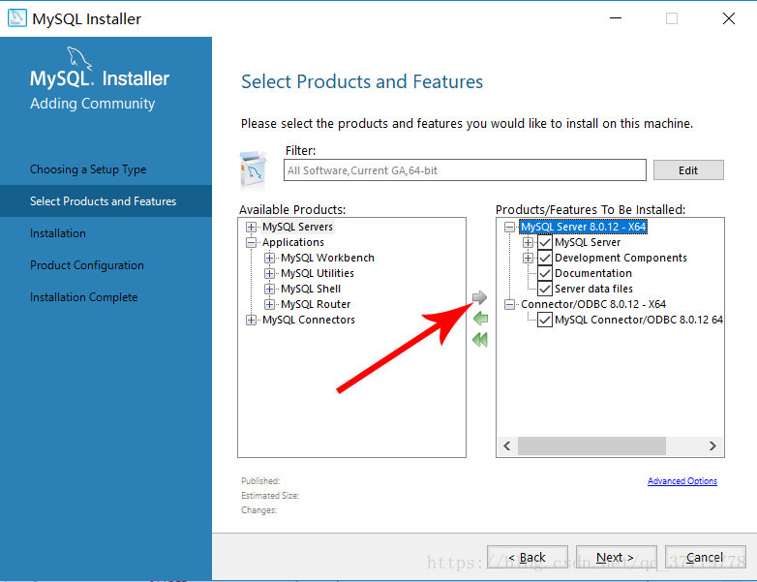Select MySQL Workbench in the product tree
757x582 pixels.
click(327, 258)
